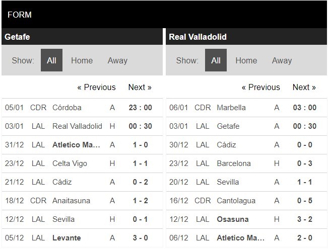Open the Valladolid vs Cantolagua CDR row

pyautogui.click(x=246, y=201)
